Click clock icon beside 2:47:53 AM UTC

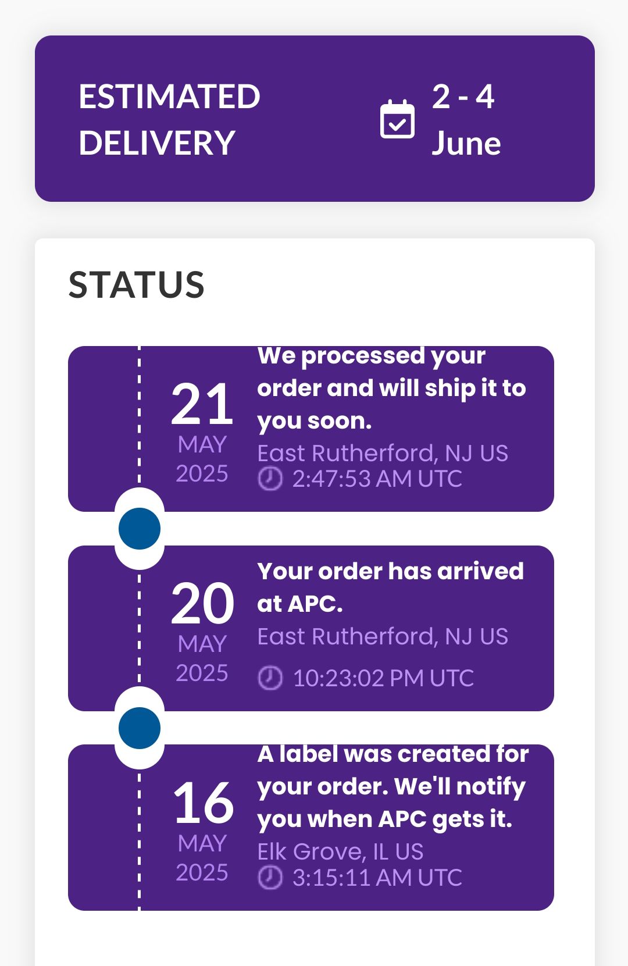pyautogui.click(x=270, y=479)
